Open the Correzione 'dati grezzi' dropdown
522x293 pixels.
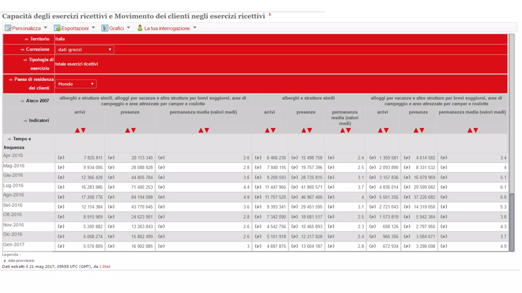pyautogui.click(x=85, y=50)
